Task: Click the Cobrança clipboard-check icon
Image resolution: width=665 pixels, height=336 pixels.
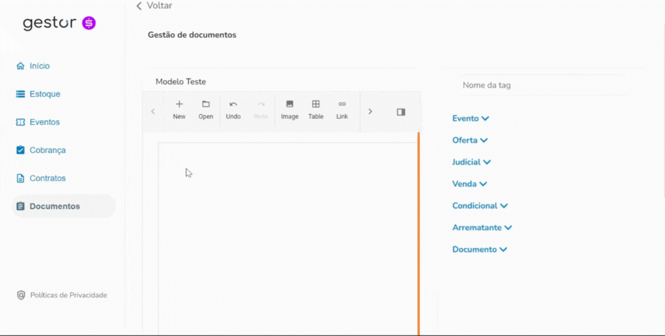Action: pyautogui.click(x=20, y=150)
